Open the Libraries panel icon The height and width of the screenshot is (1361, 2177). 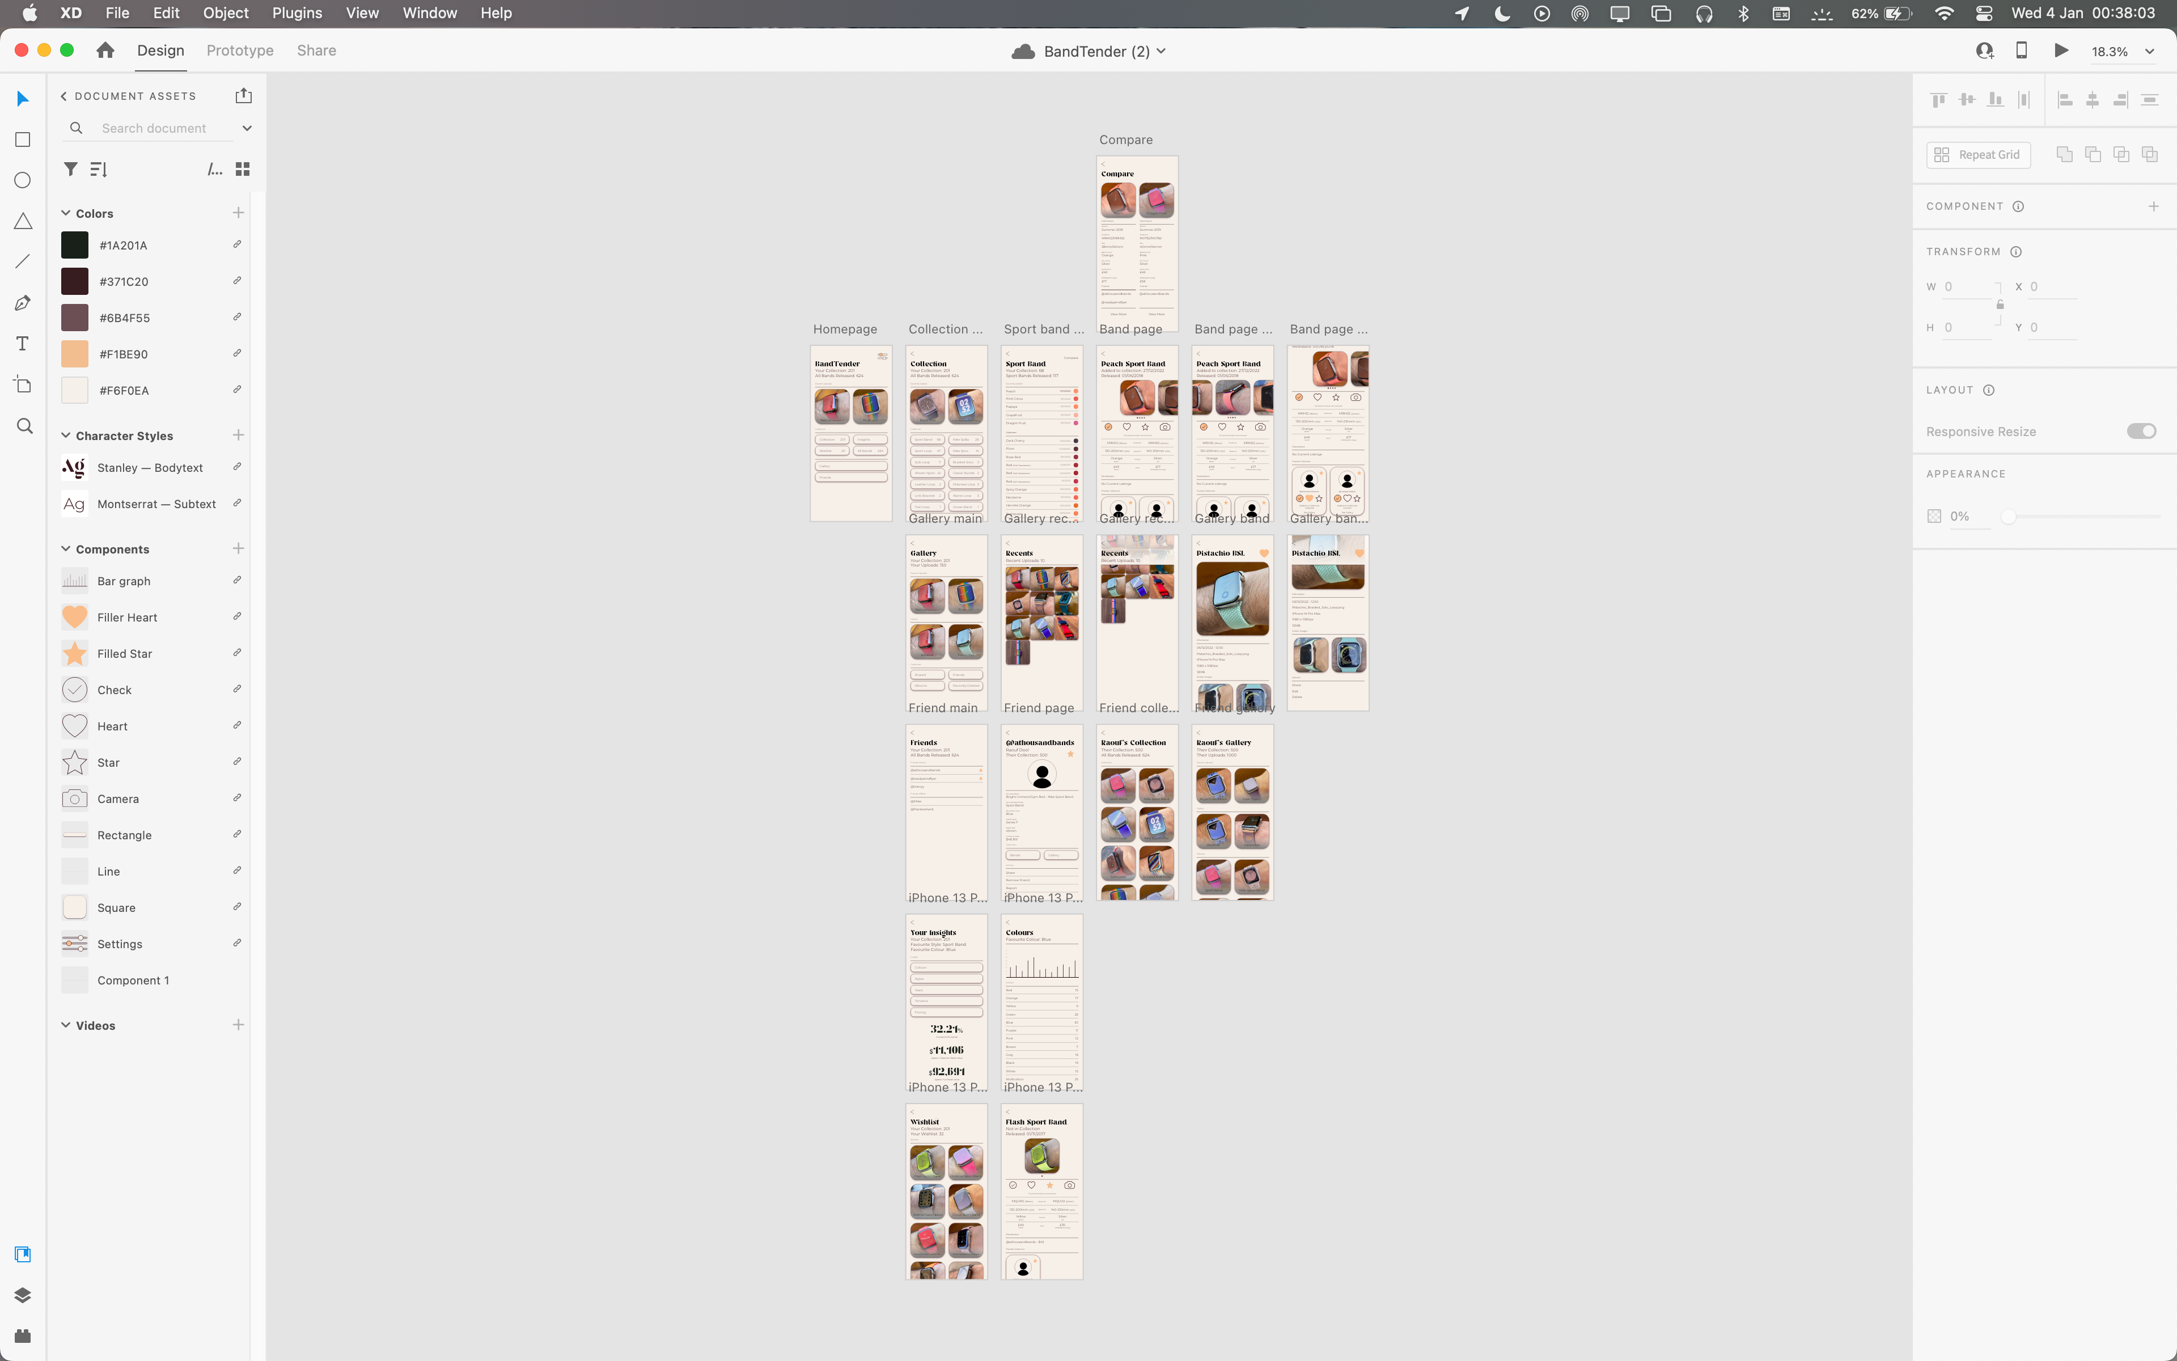click(23, 1254)
